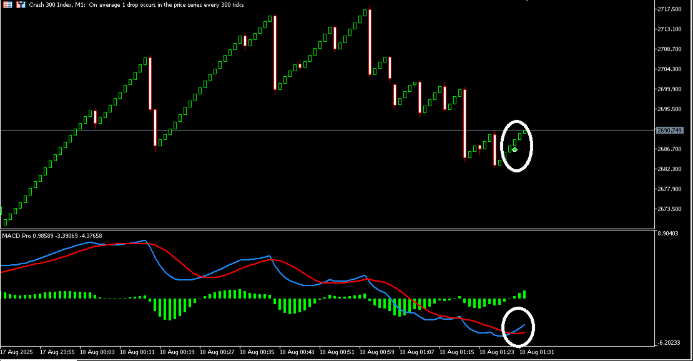Click the 18 Aug 00:27 time label
The height and width of the screenshot is (361, 693).
click(x=217, y=352)
